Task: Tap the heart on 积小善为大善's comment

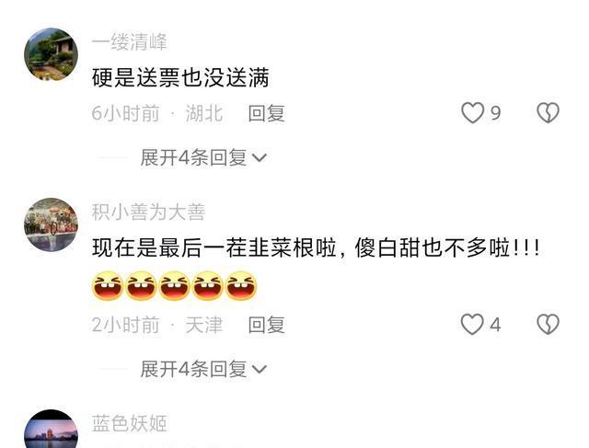Action: (472, 324)
